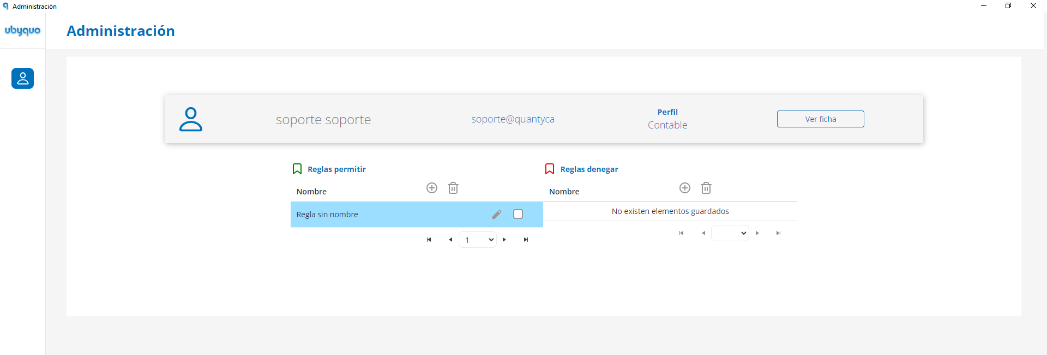
Task: Click the soporte@quantyca email link
Action: point(513,119)
